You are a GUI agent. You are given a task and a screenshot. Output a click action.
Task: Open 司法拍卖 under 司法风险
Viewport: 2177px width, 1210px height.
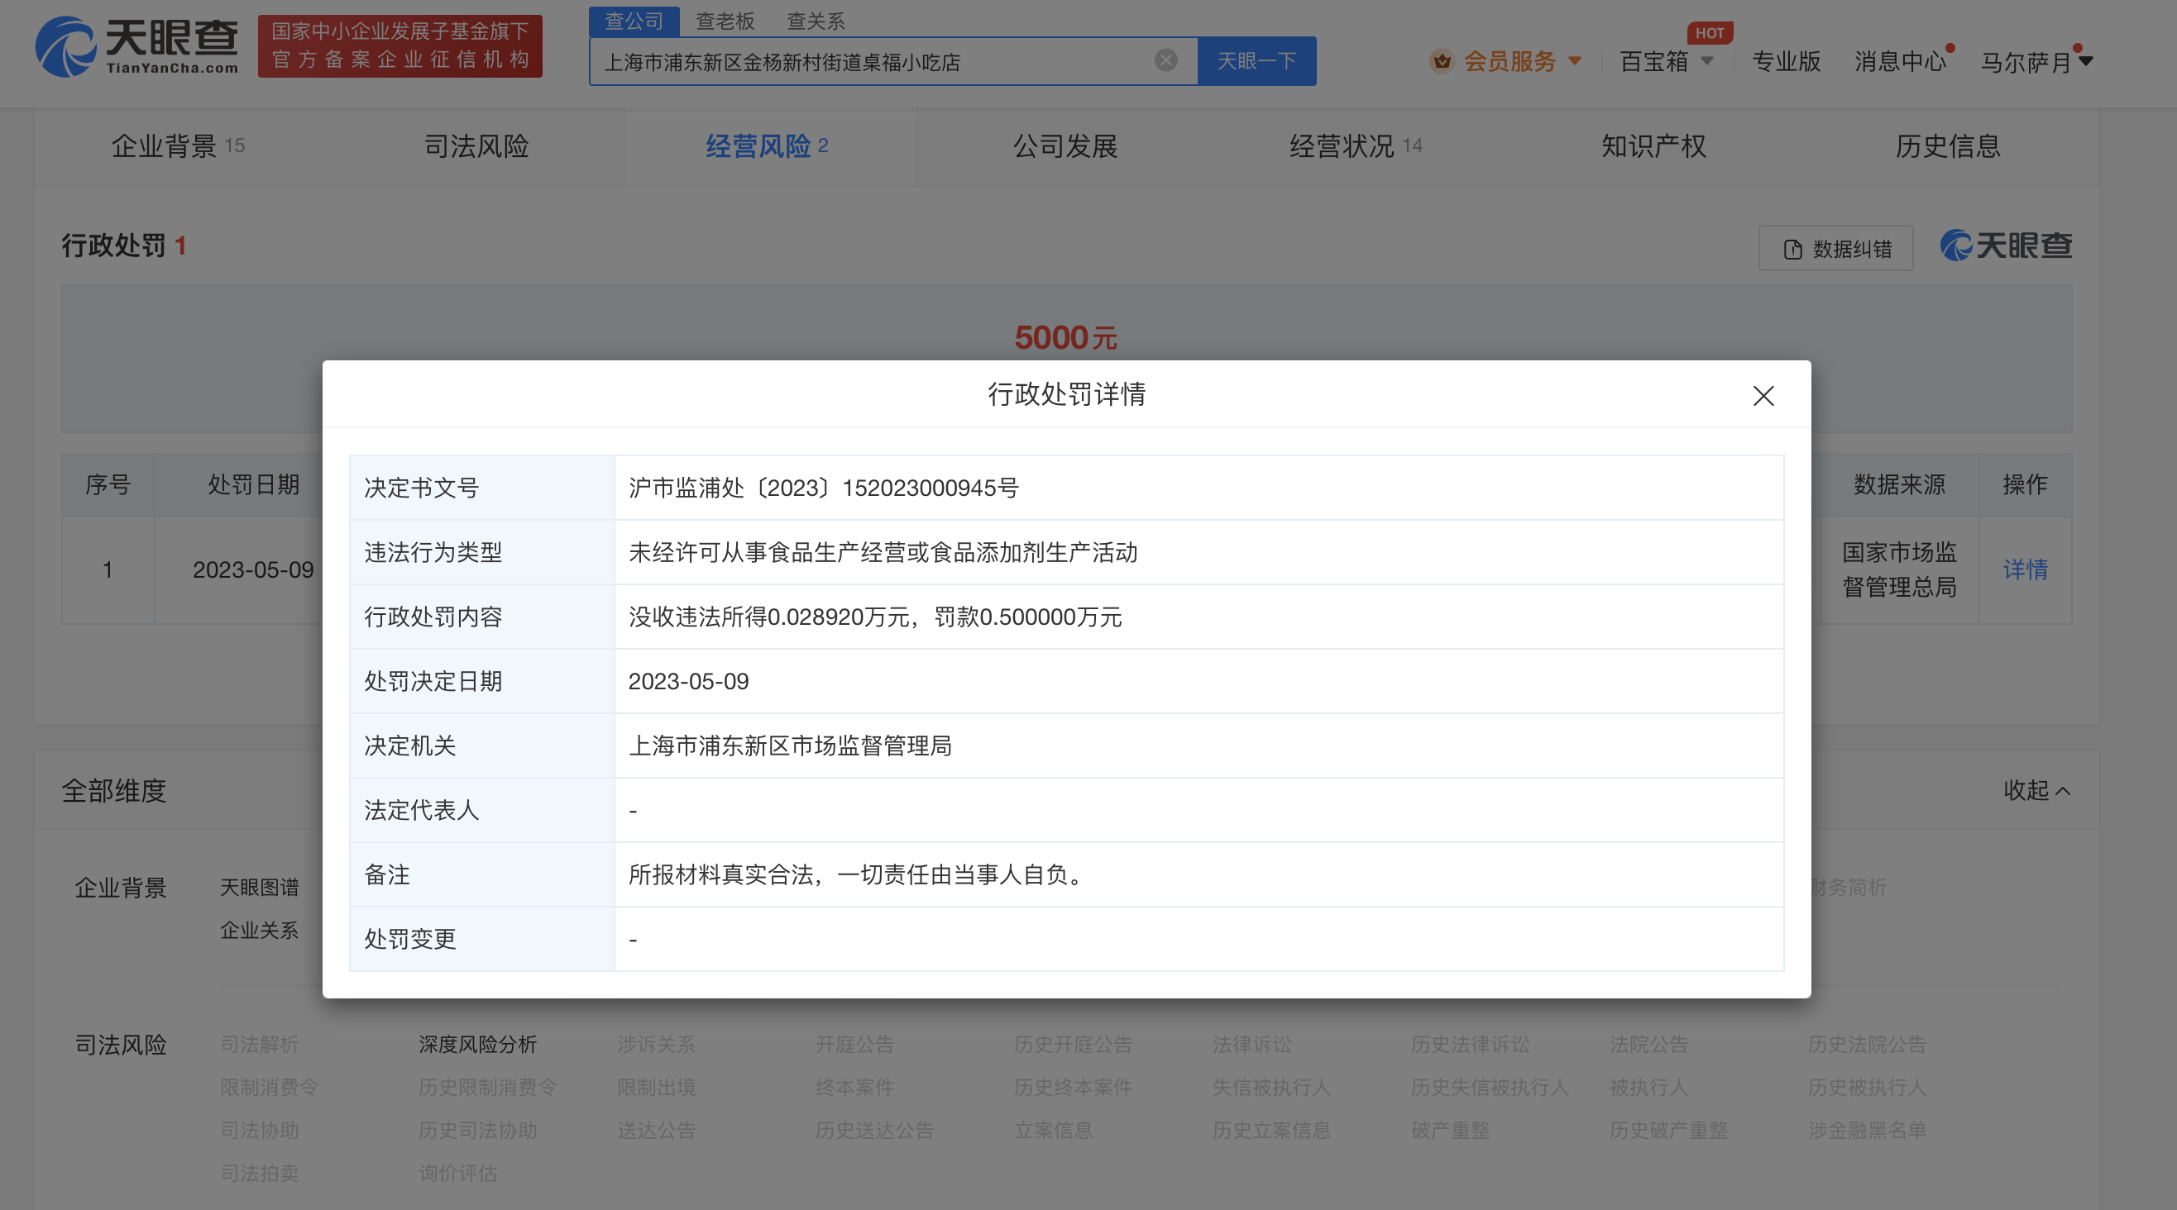pyautogui.click(x=259, y=1173)
